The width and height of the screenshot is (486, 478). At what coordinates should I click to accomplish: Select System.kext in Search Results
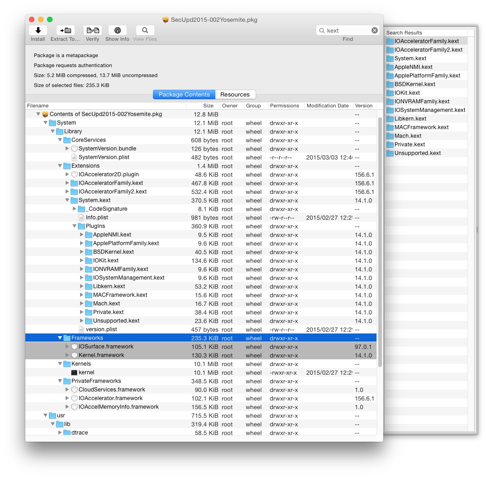(x=426, y=58)
